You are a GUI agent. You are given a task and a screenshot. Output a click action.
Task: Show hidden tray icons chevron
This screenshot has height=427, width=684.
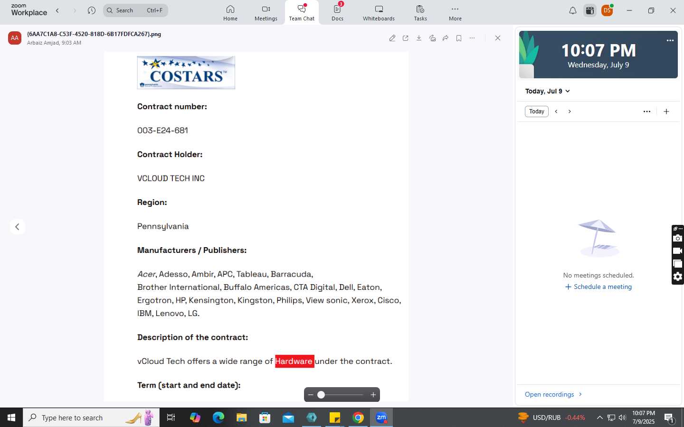click(x=599, y=418)
